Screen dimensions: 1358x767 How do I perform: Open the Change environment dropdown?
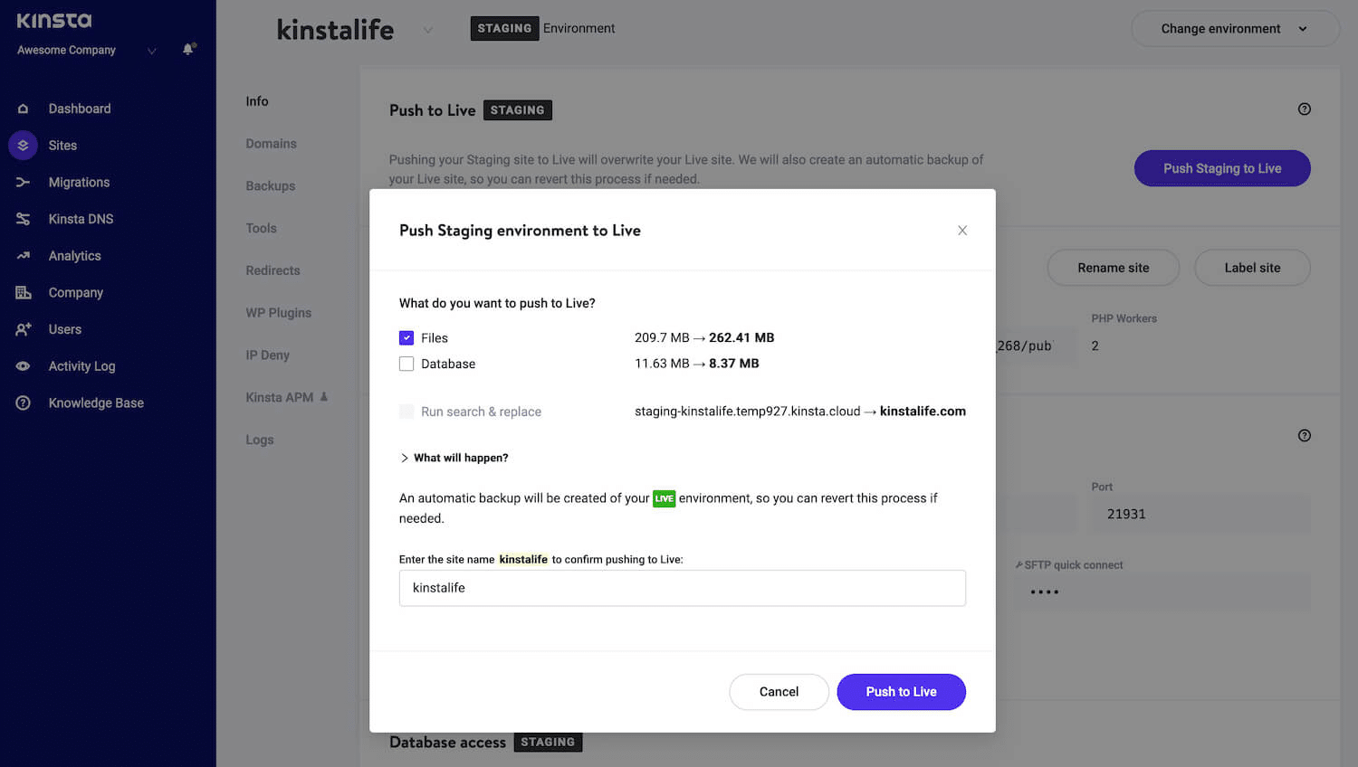tap(1234, 29)
